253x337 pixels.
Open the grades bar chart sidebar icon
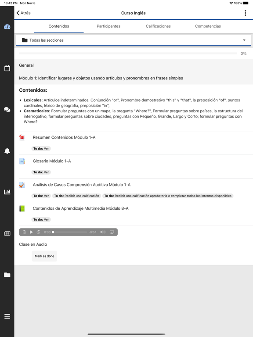tap(7, 192)
